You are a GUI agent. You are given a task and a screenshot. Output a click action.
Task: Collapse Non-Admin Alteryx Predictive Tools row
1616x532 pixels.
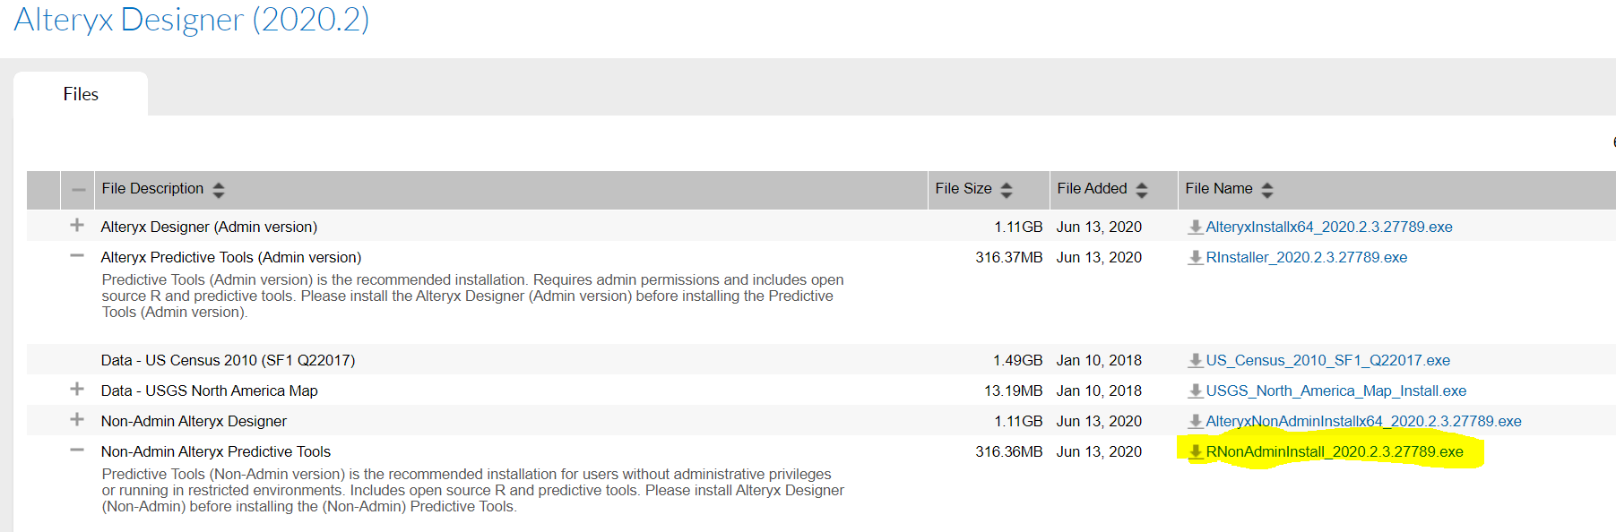click(77, 450)
